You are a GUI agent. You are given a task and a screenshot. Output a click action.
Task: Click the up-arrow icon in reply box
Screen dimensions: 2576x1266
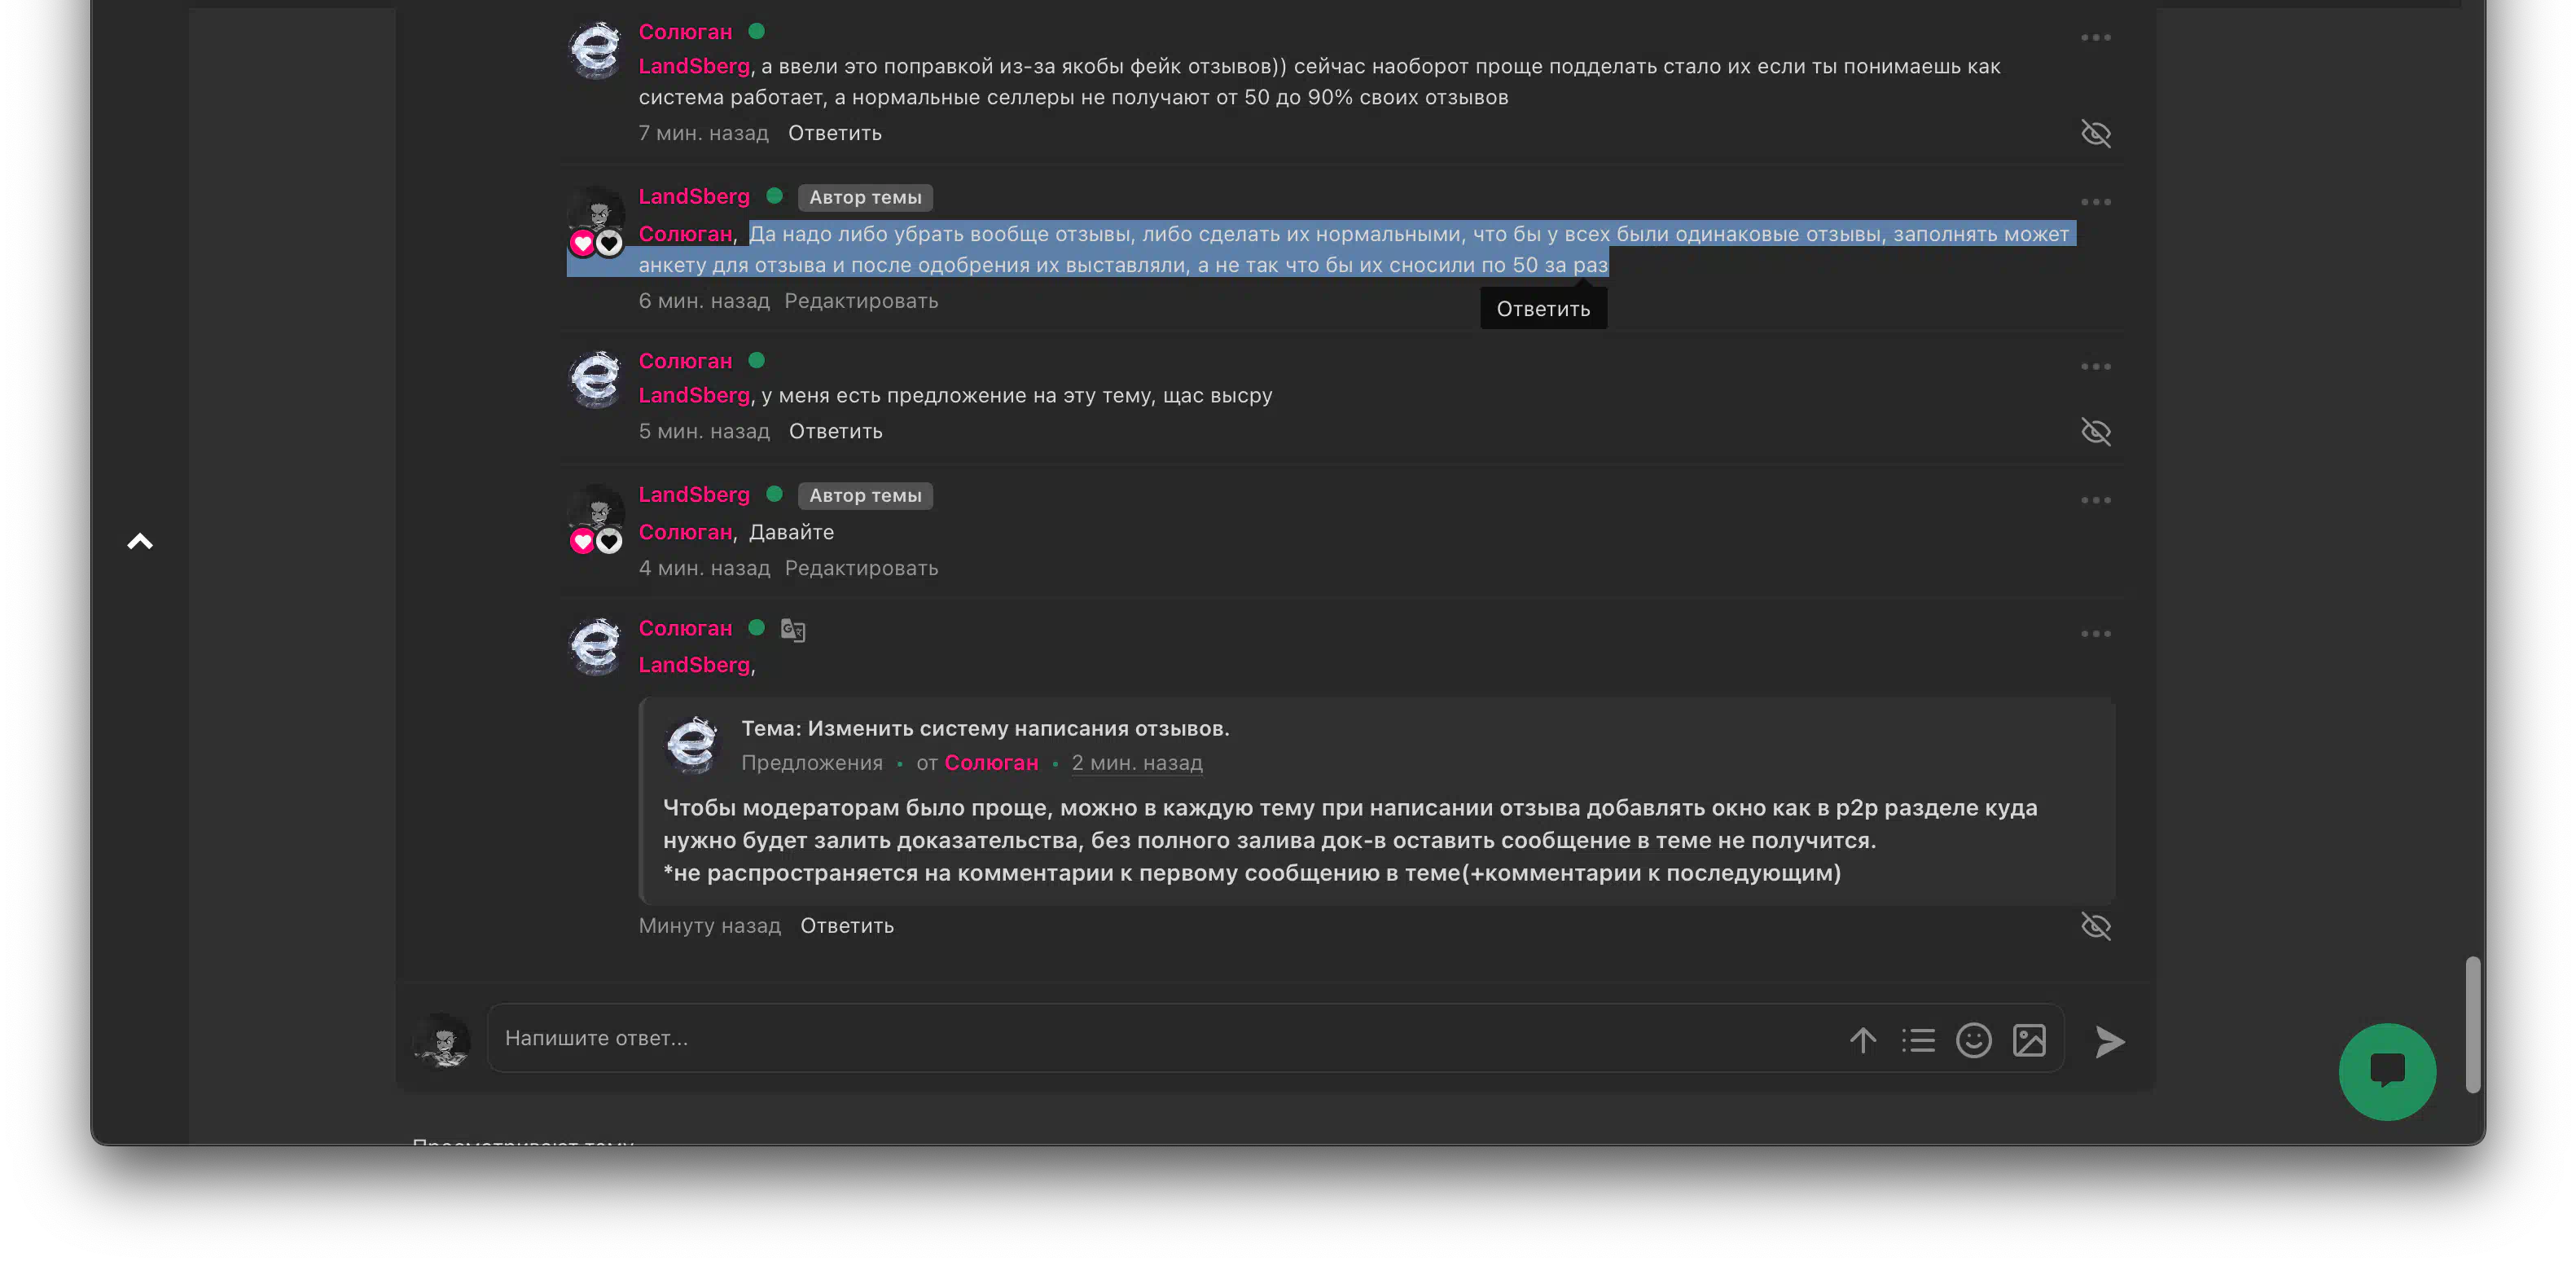tap(1862, 1040)
